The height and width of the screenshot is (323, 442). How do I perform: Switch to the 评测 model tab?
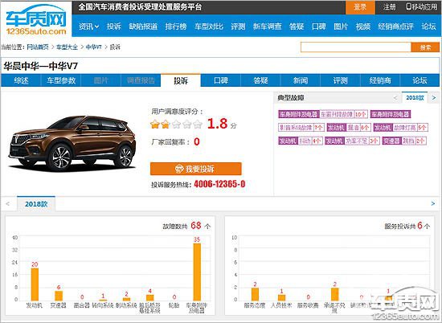point(340,80)
